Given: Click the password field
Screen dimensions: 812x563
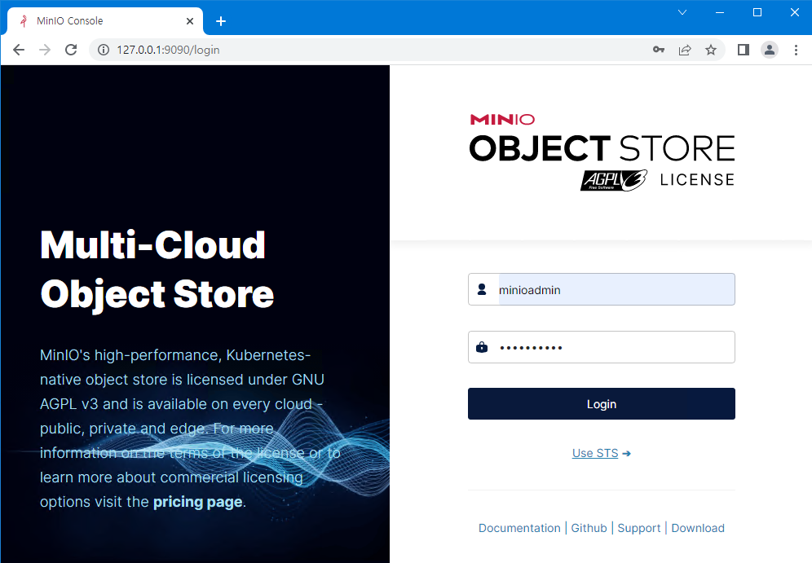Looking at the screenshot, I should (x=601, y=347).
